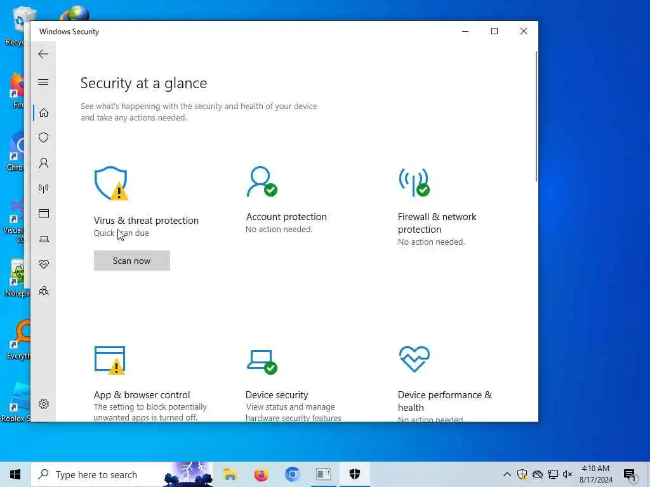Click the Device performance & health tile icon
650x487 pixels.
pyautogui.click(x=414, y=359)
